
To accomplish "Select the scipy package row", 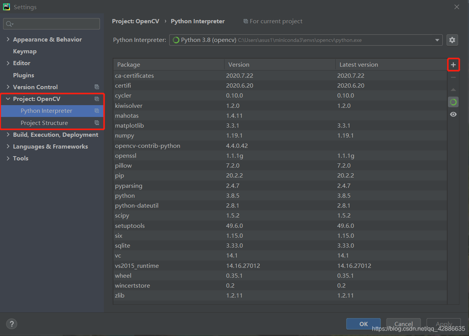I will click(280, 216).
